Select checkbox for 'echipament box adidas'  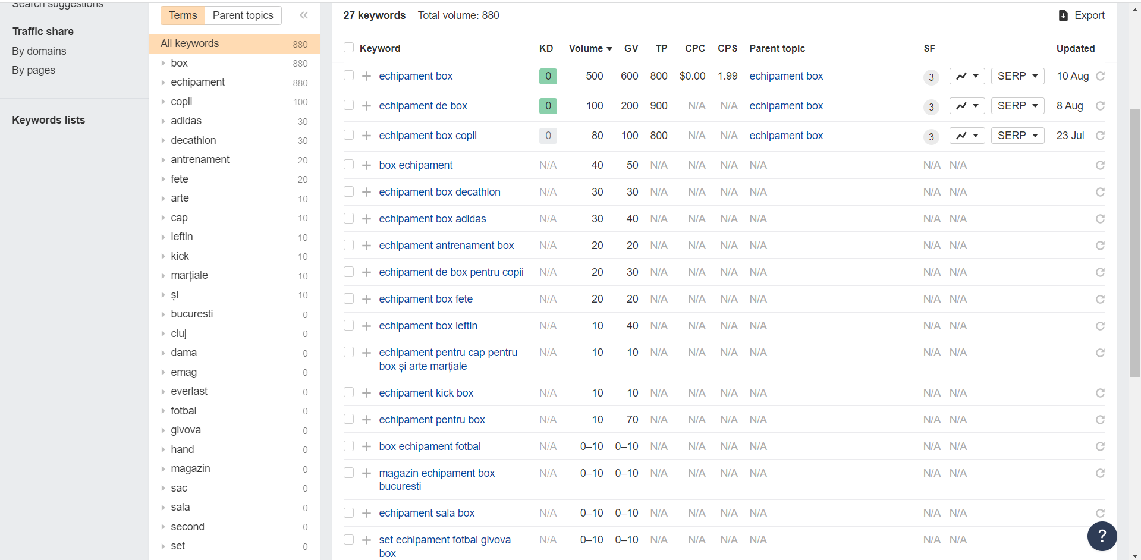[x=348, y=218]
